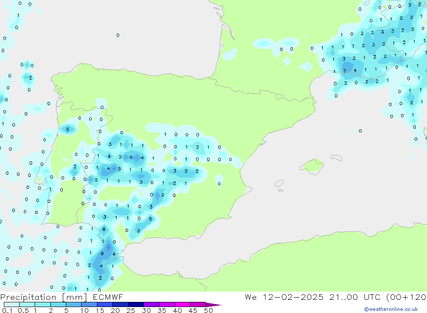
Task: Select the 30–35 mm violet legend swatch
Action: coord(151,304)
